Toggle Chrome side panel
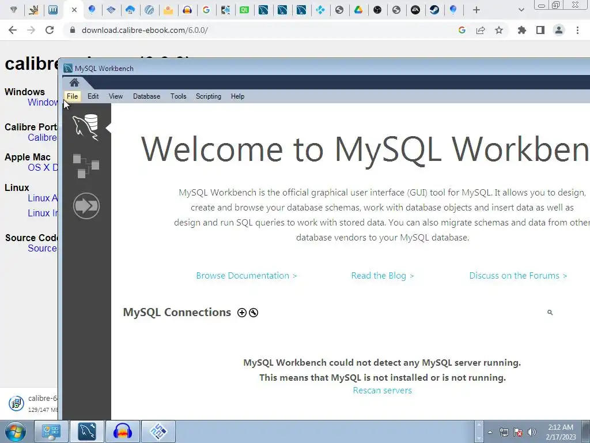Image resolution: width=590 pixels, height=443 pixels. pos(540,30)
